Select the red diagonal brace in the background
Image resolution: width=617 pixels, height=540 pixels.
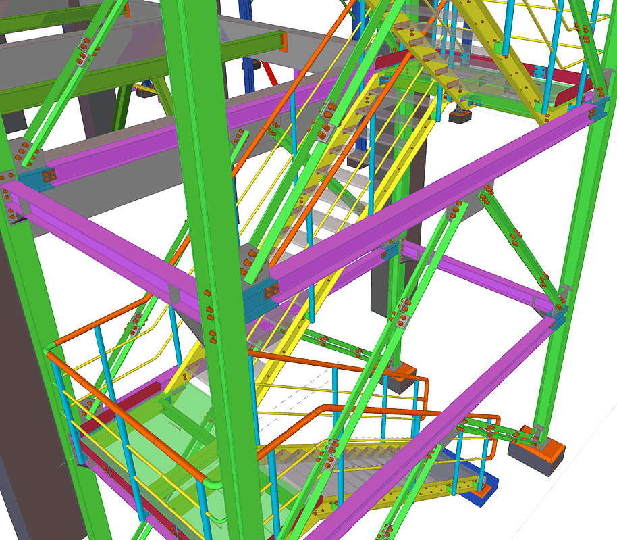click(x=270, y=74)
